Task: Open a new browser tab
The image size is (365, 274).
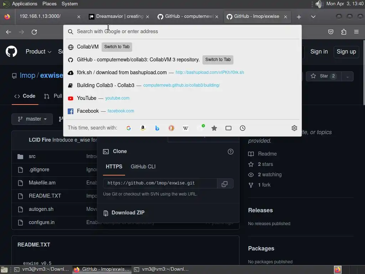Action: (x=299, y=17)
